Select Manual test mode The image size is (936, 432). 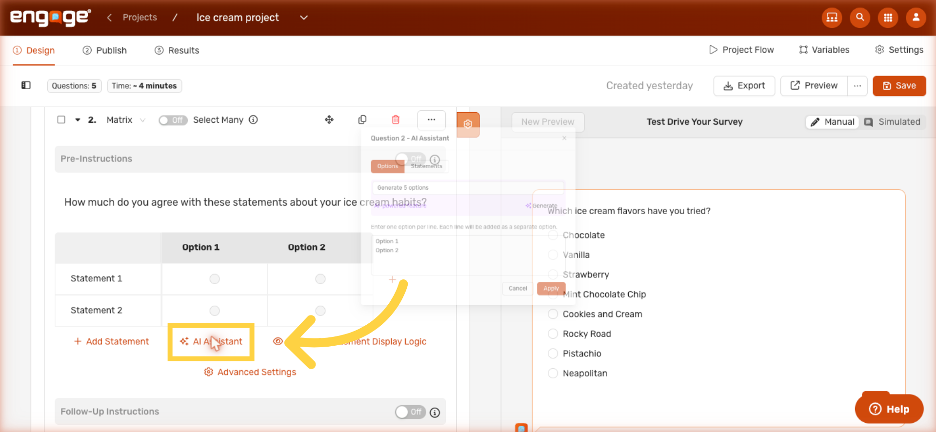[832, 122]
